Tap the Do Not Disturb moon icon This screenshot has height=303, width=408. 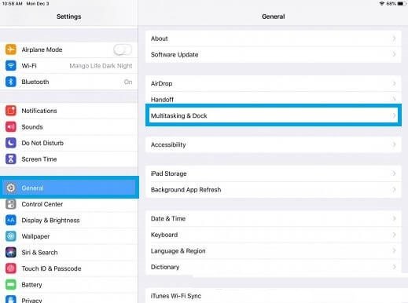coord(11,143)
